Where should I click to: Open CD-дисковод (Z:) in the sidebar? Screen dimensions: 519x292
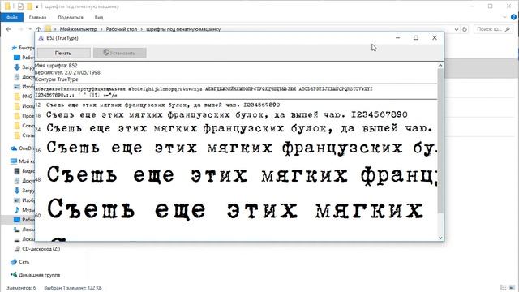(x=37, y=249)
